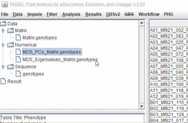188x123 pixels.
Task: Click table row B04_Mf821_017
Action: pos(169,120)
